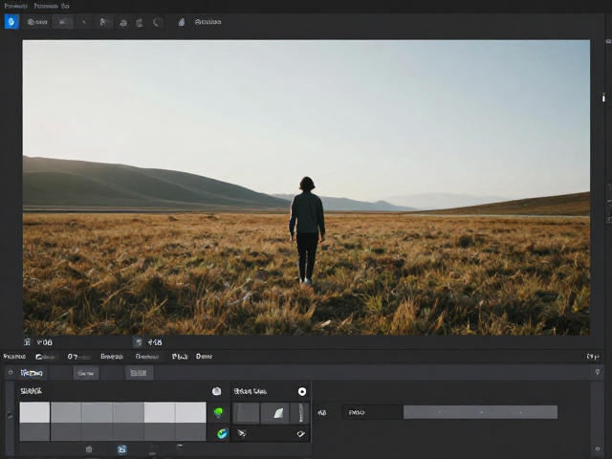This screenshot has width=612, height=459.
Task: Toggle the crescent moon icon in top toolbar
Action: pyautogui.click(x=157, y=22)
